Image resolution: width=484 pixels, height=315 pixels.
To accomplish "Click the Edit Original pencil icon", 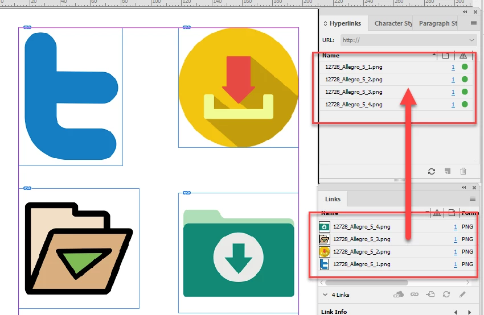I will (x=462, y=295).
